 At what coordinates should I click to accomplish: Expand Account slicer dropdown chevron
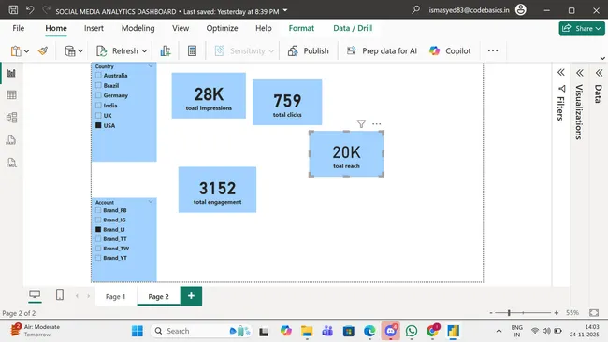point(151,202)
